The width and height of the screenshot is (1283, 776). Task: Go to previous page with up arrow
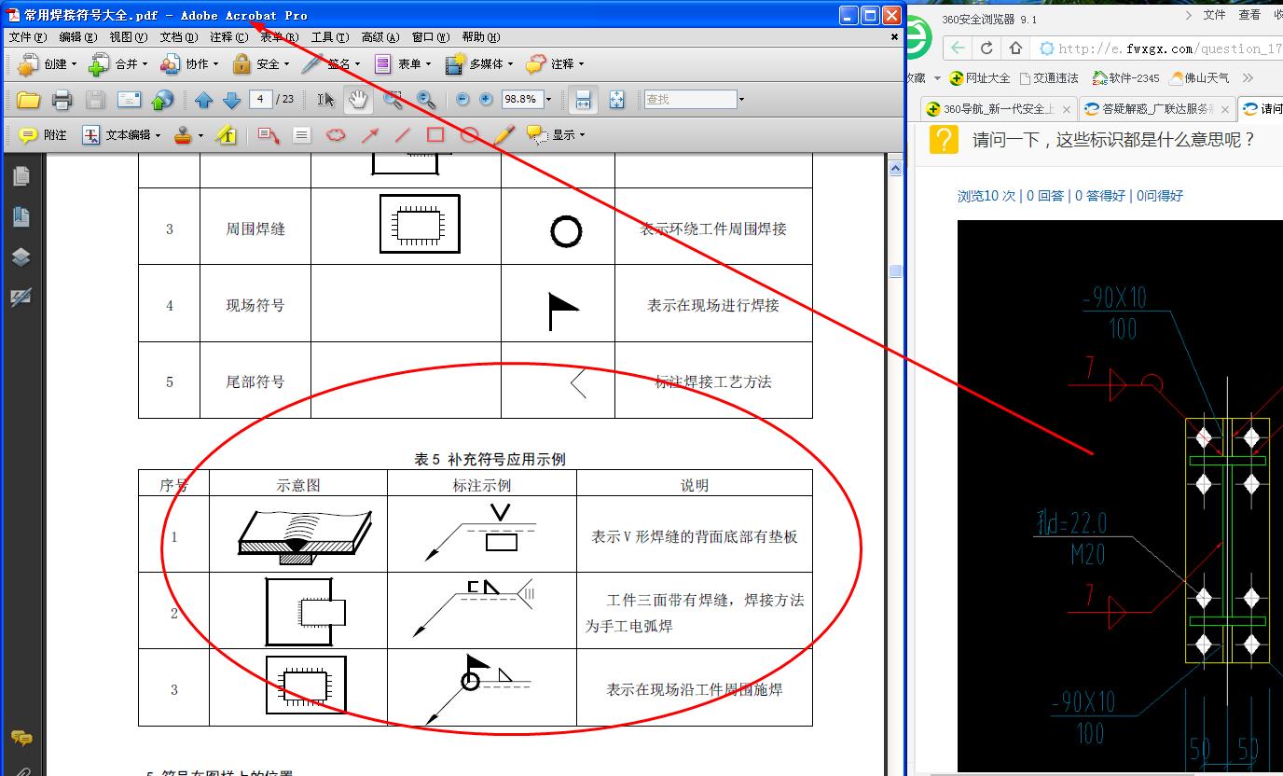coord(204,100)
